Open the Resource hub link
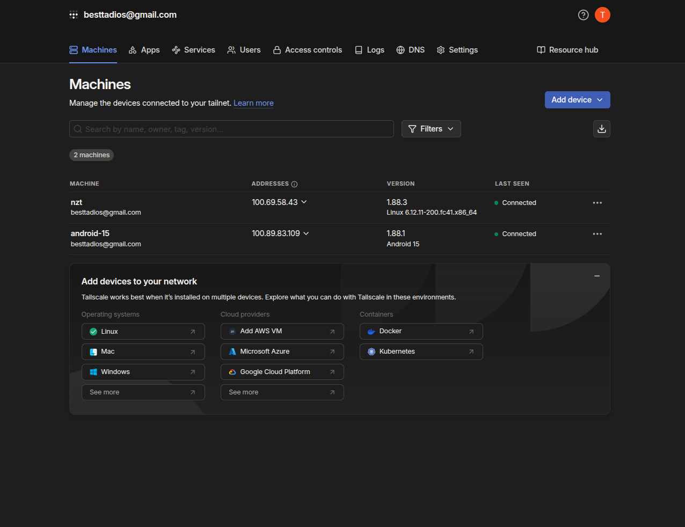Viewport: 685px width, 527px height. pyautogui.click(x=567, y=50)
